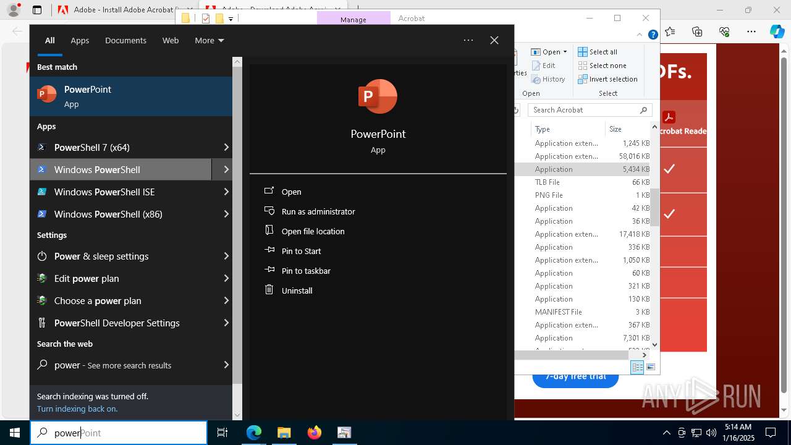Show hidden system tray icons
Image resolution: width=791 pixels, height=445 pixels.
(x=666, y=433)
